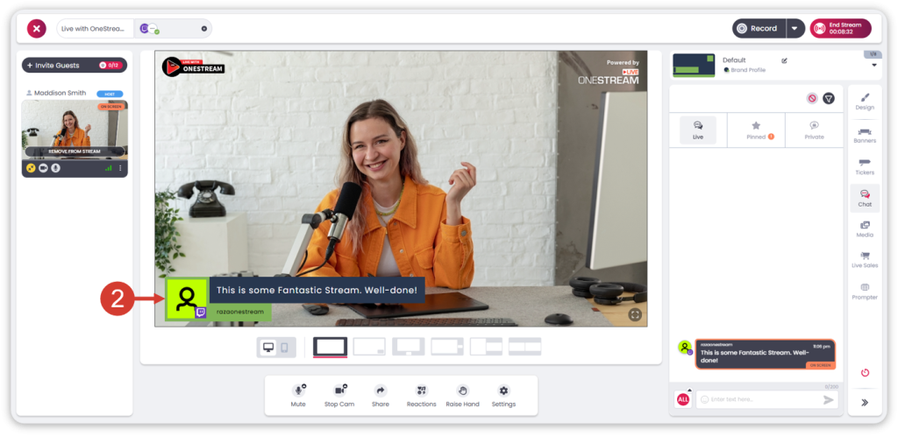The height and width of the screenshot is (436, 898).
Task: Open the Live Sales panel
Action: (865, 261)
